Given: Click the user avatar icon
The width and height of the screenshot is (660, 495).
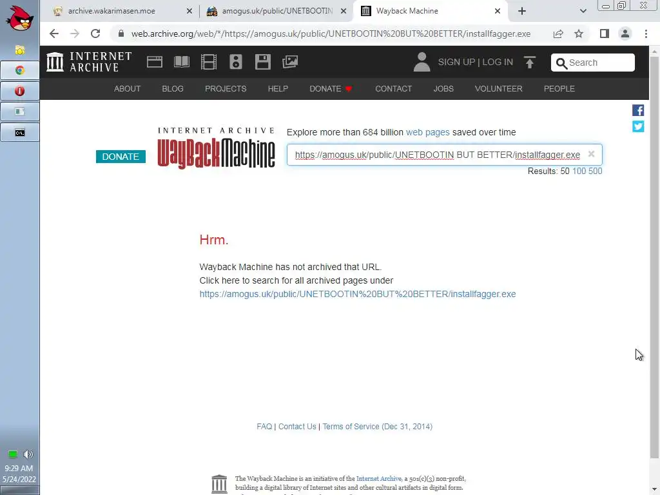Looking at the screenshot, I should click(422, 62).
